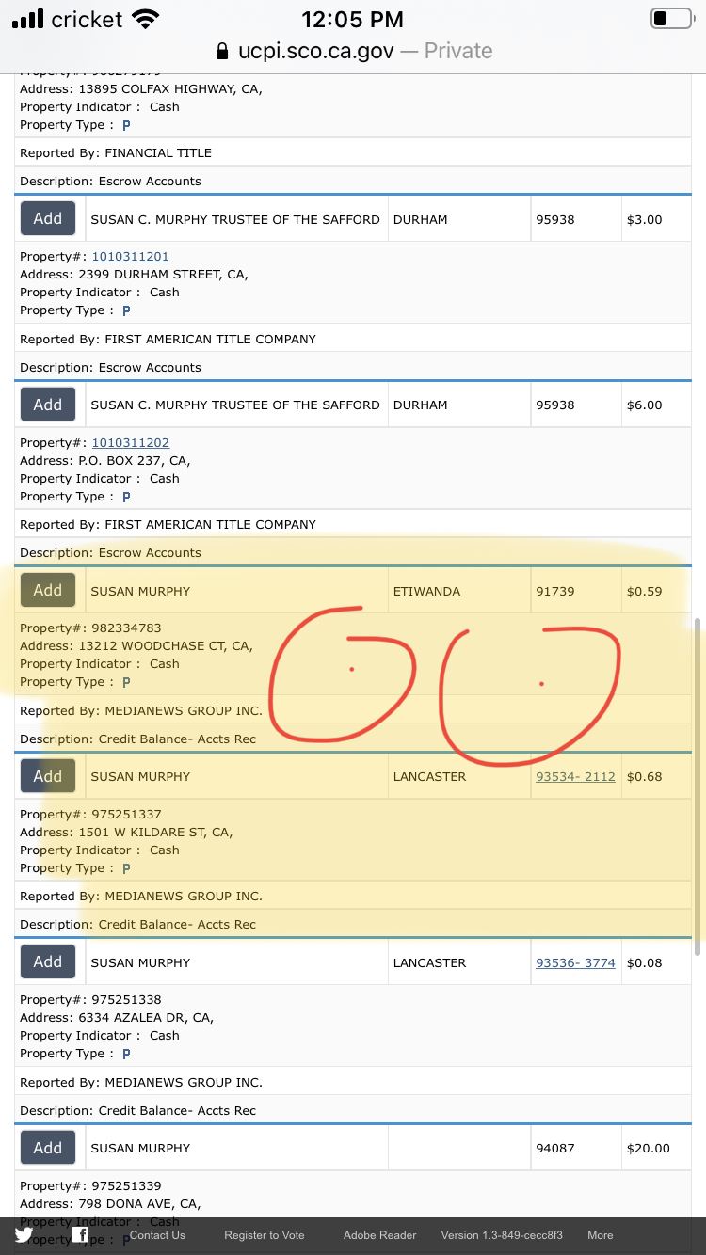706x1255 pixels.
Task: Click version text 1.3-849-cecc8f3 in footer
Action: coord(502,1235)
